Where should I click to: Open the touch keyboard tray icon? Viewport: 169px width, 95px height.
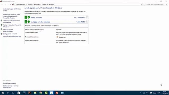pyautogui.click(x=155, y=93)
